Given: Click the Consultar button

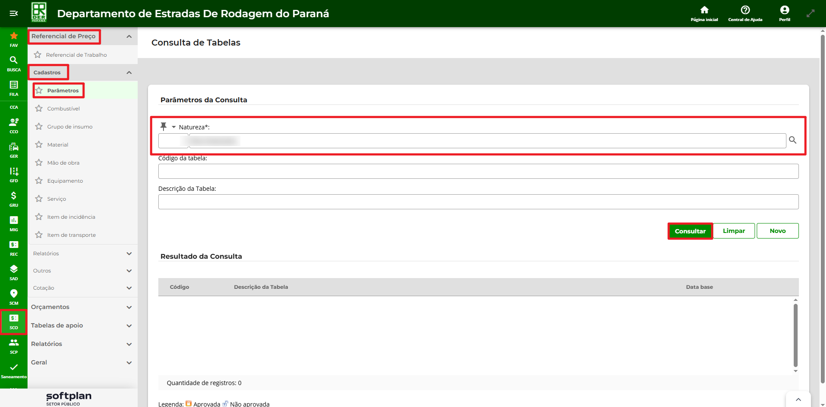Looking at the screenshot, I should (x=690, y=231).
